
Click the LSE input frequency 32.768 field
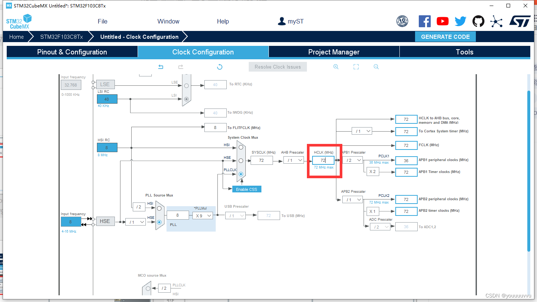pyautogui.click(x=70, y=85)
